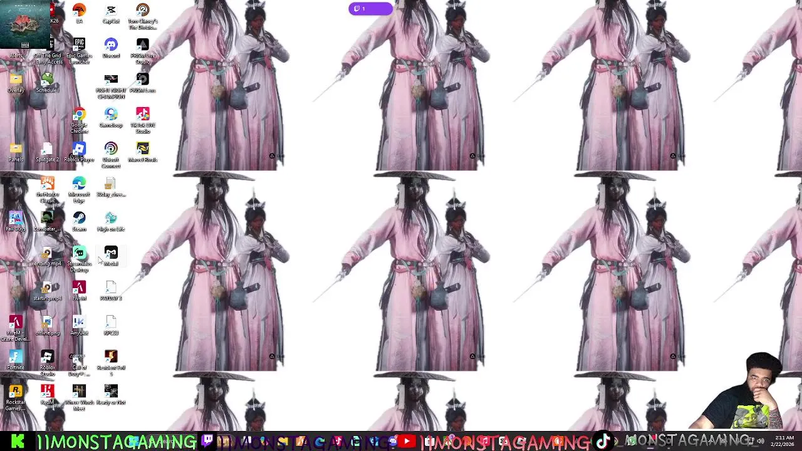Select Marvel Rivals desktop icon
802x451 pixels.
[143, 152]
